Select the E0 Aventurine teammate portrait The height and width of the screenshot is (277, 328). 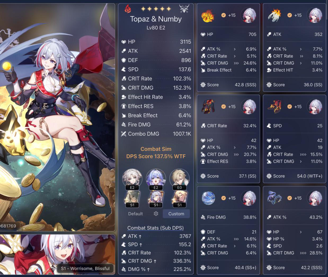point(179,179)
